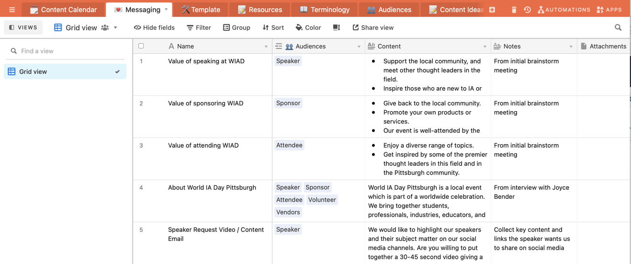
Task: Open the Color menu
Action: coord(308,28)
